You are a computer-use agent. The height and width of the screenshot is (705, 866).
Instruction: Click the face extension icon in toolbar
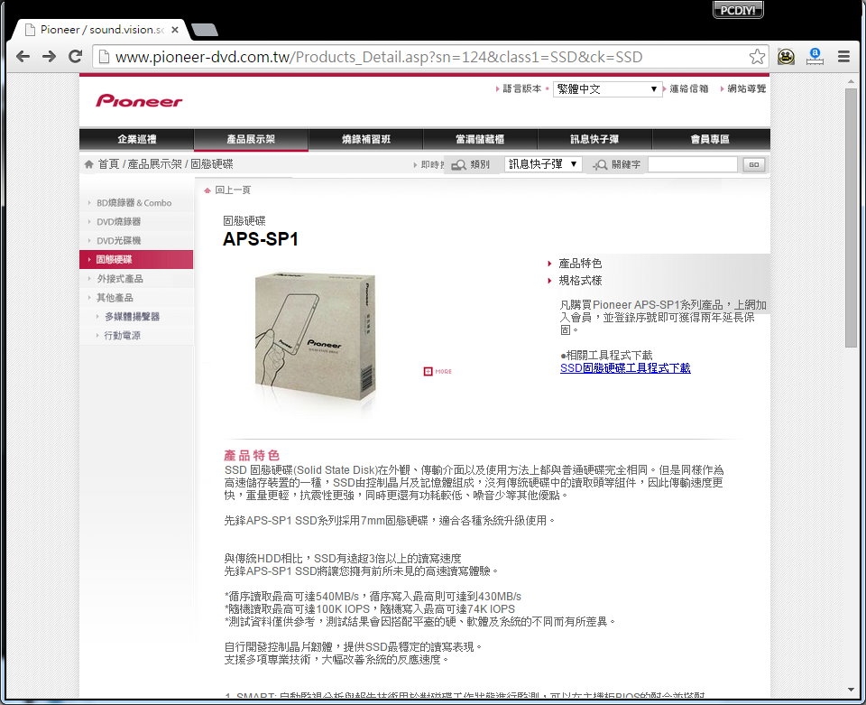(786, 56)
